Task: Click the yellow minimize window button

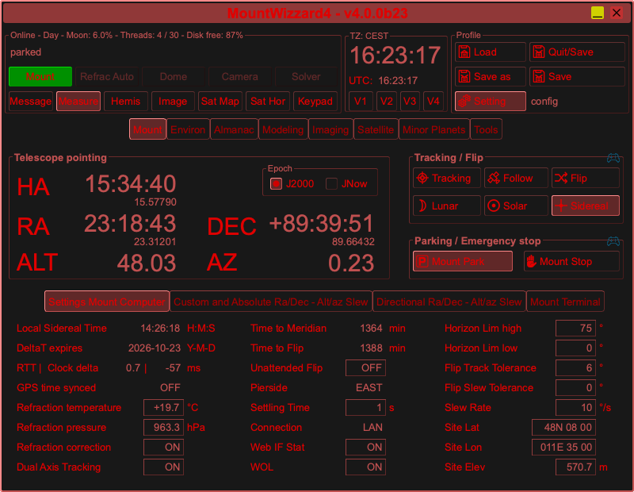Action: (x=598, y=13)
